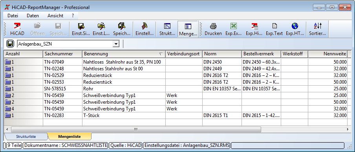The height and width of the screenshot is (152, 355).
Task: Export to Excel via the Exp.Ex... icon
Action: 233,29
